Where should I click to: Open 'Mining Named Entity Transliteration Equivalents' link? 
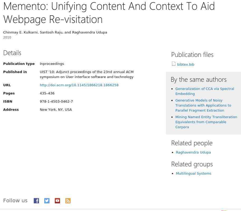tap(206, 122)
